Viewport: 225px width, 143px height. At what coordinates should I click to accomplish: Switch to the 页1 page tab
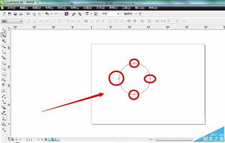[54, 139]
